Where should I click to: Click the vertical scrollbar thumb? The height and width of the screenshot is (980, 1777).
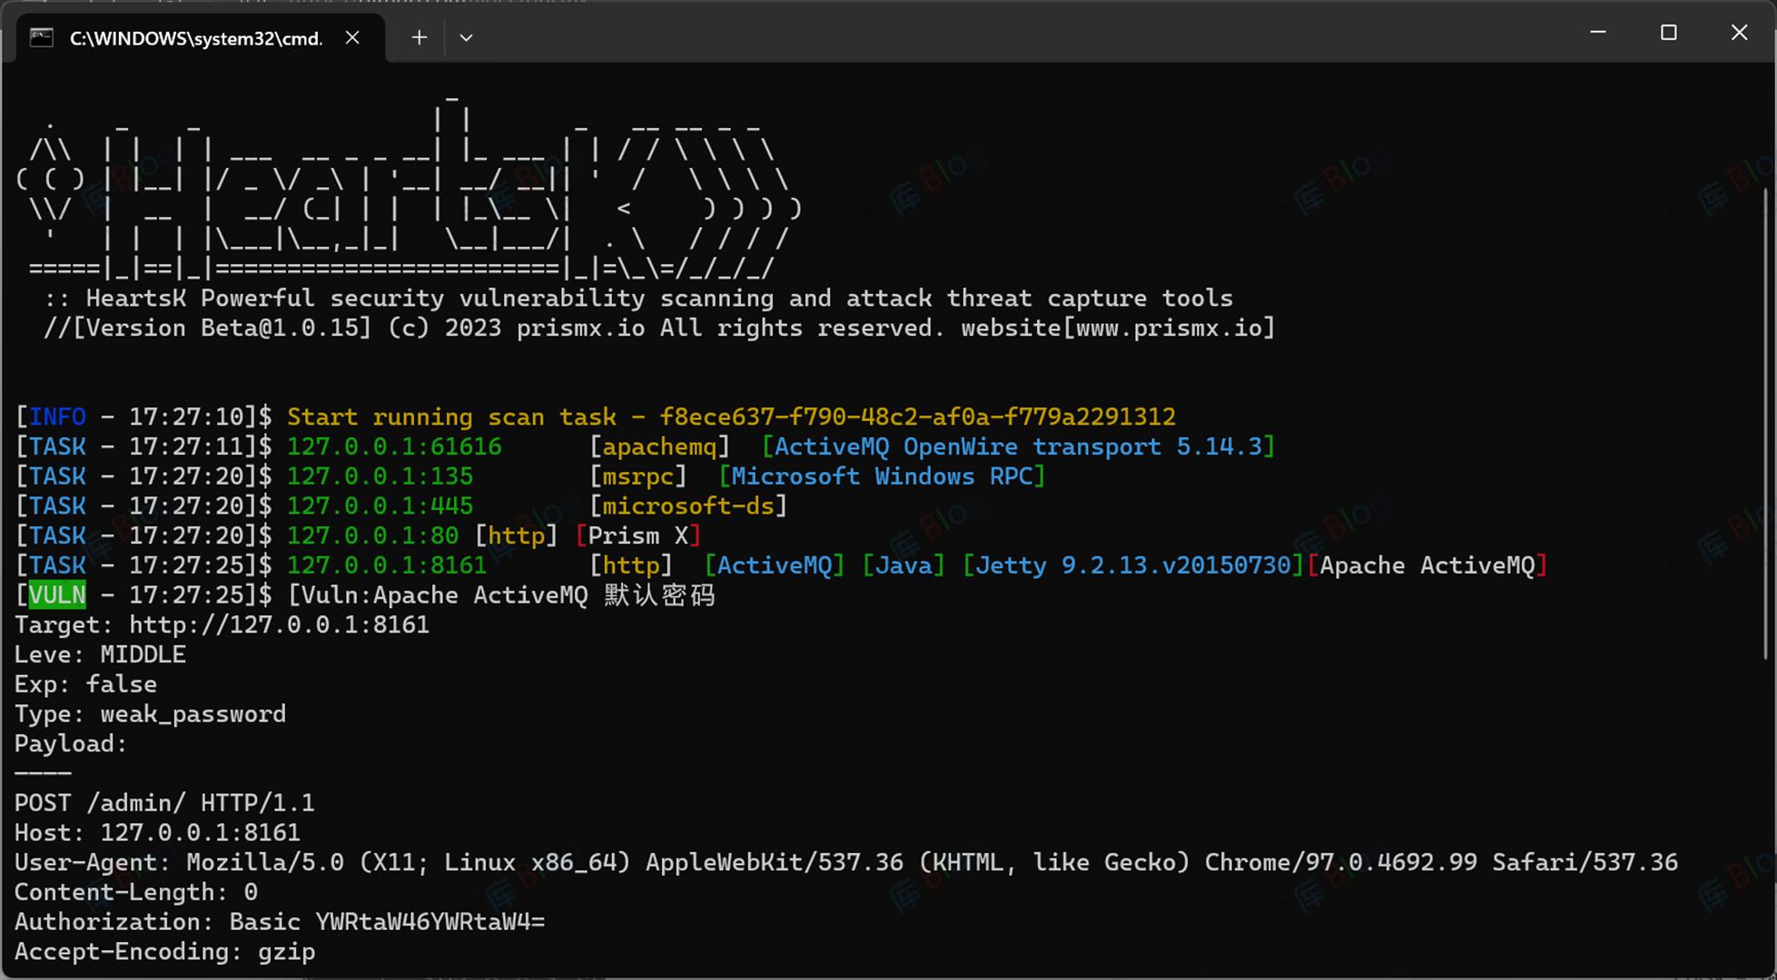tap(1766, 422)
